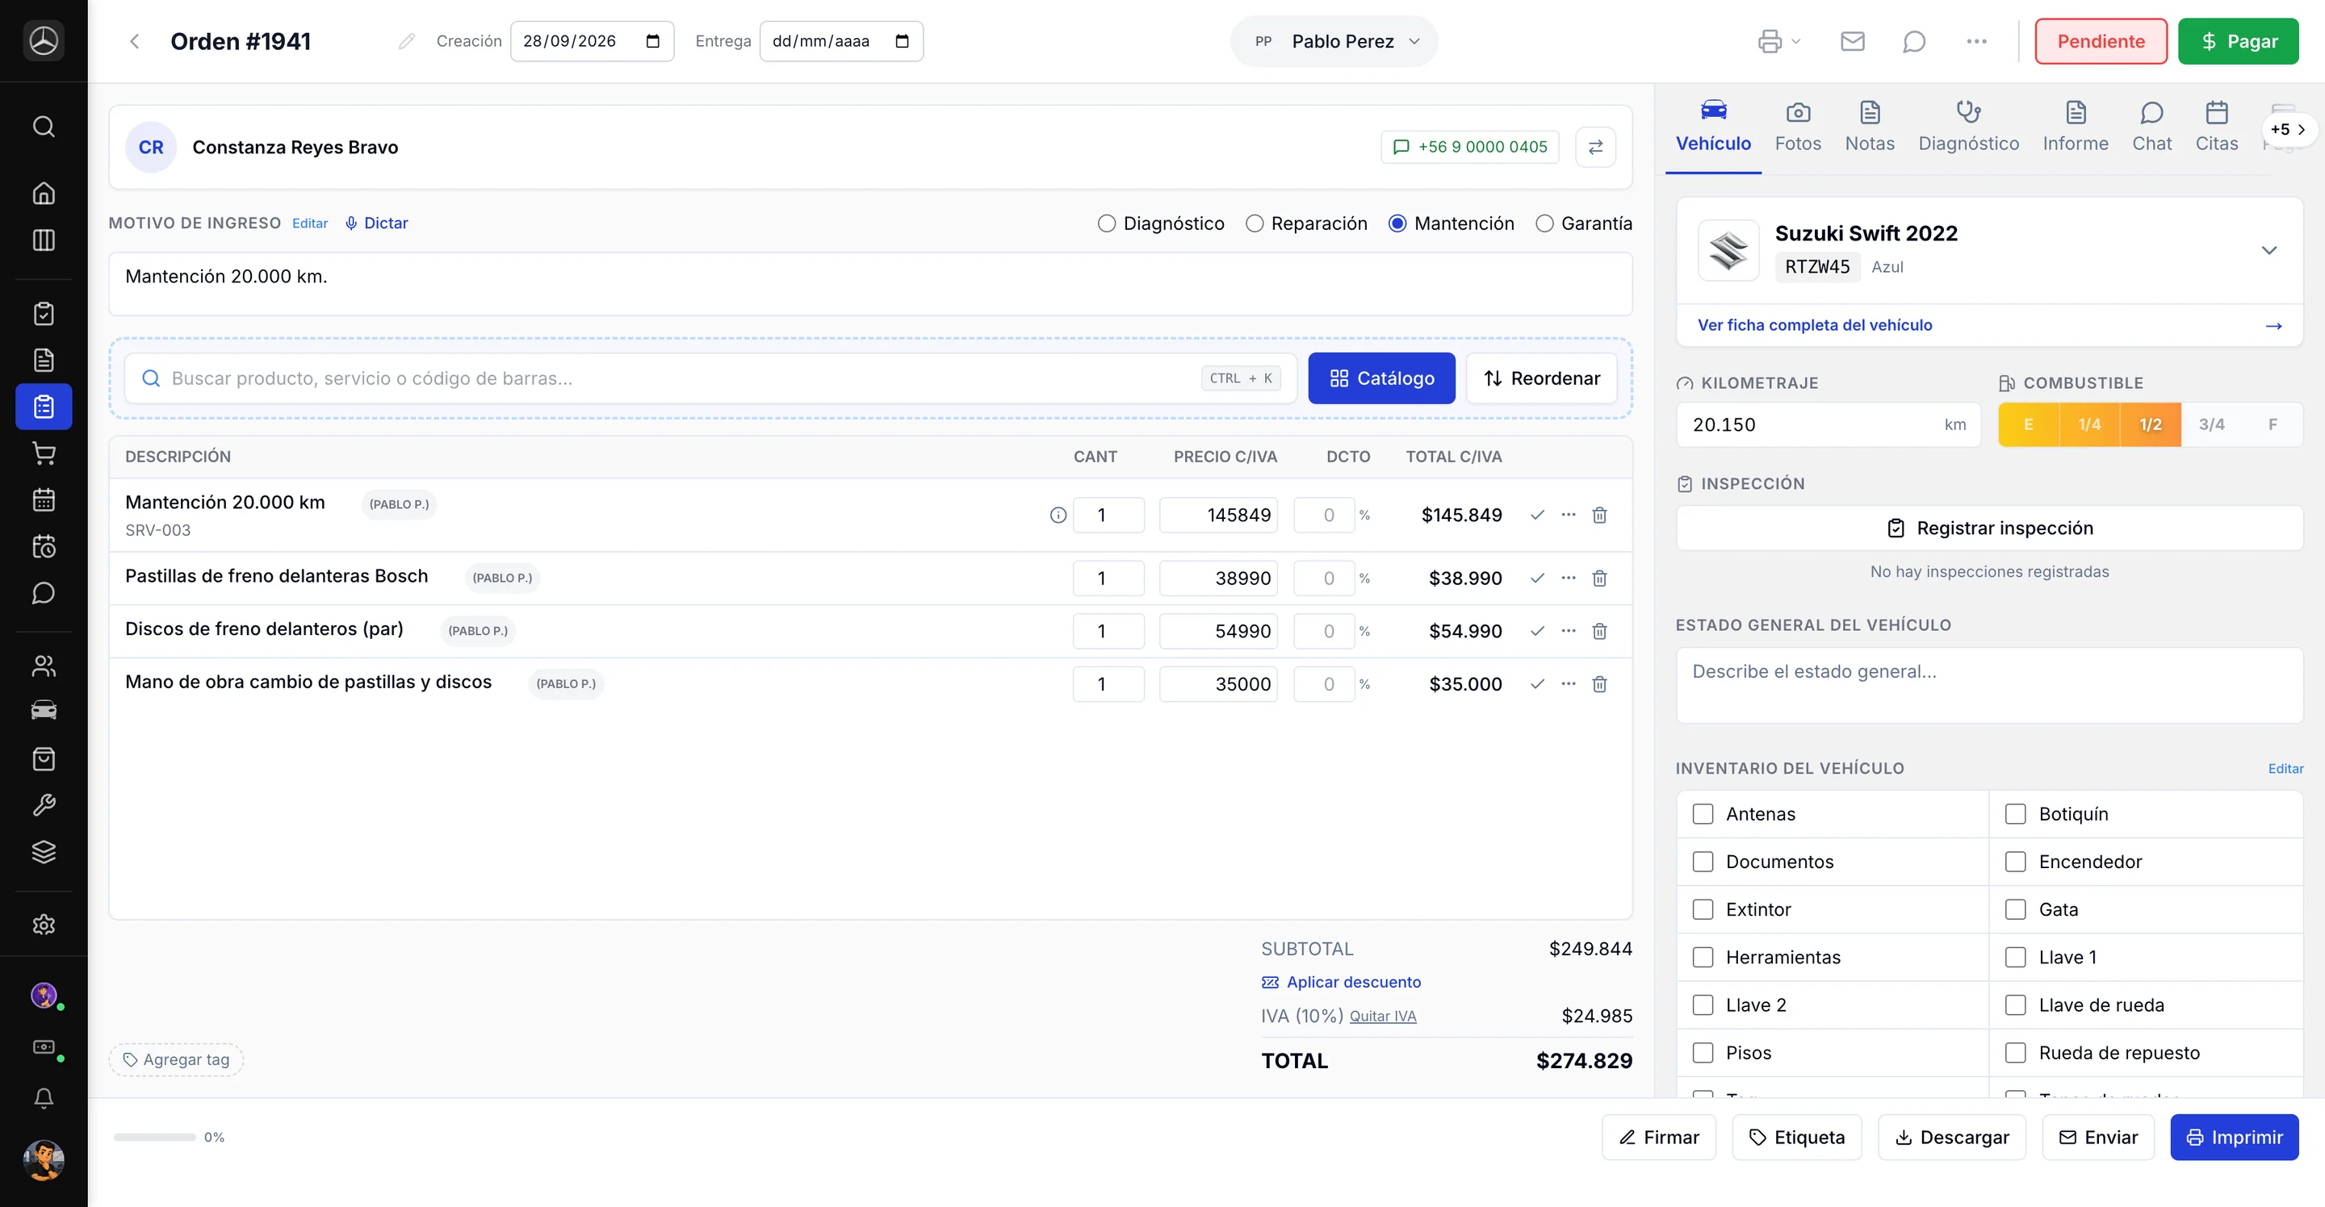Check the Antenas inventory checkbox
The height and width of the screenshot is (1207, 2325).
[1703, 814]
